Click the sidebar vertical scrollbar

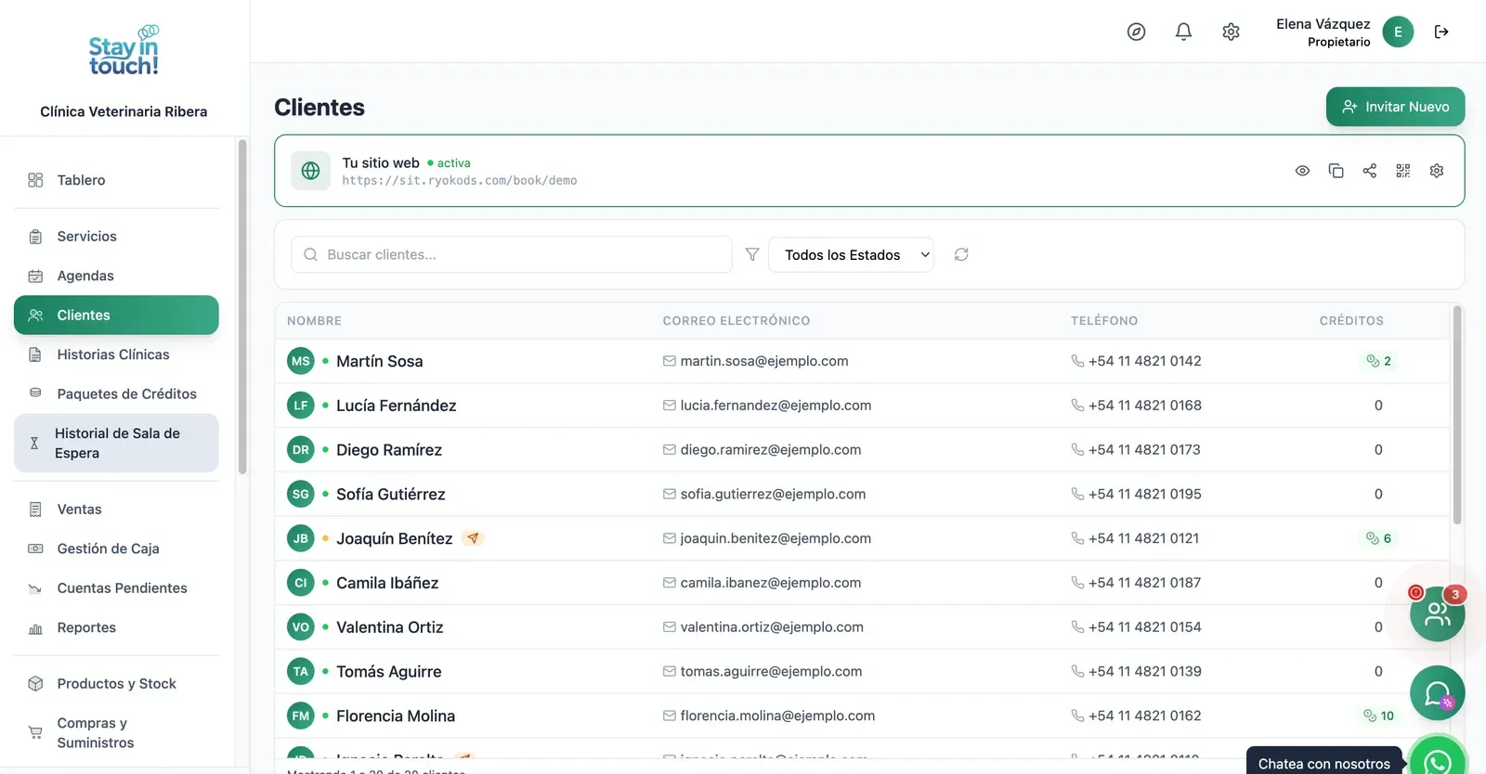tap(242, 306)
